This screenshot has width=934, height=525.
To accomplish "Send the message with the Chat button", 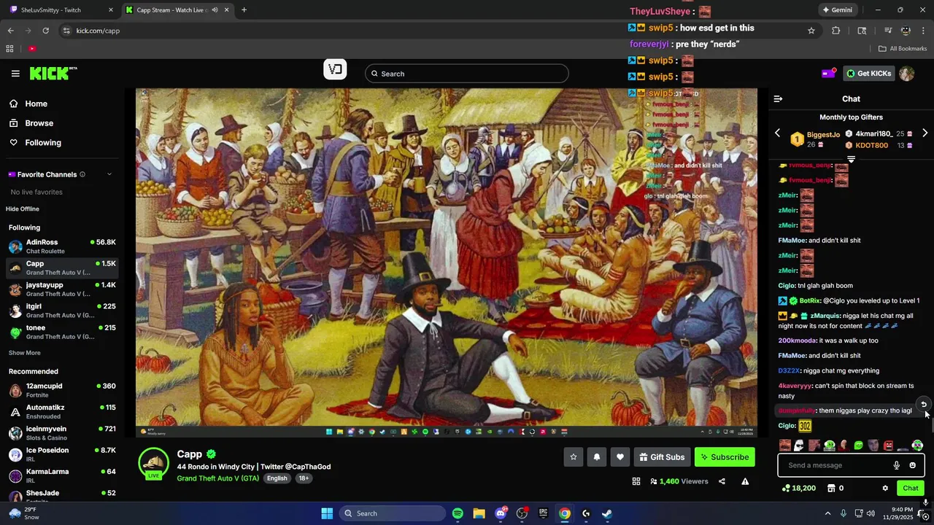I will (911, 489).
